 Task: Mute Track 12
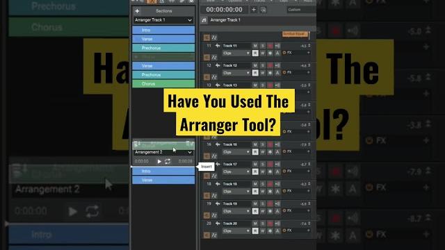(255, 65)
